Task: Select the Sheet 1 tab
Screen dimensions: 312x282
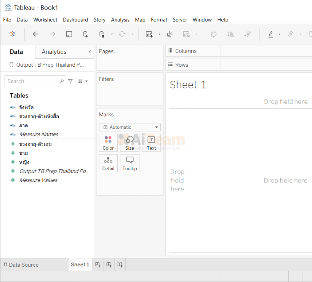Action: click(80, 265)
